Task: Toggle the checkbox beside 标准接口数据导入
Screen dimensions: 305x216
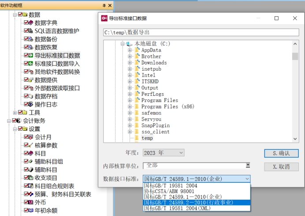Action: (x=26, y=64)
